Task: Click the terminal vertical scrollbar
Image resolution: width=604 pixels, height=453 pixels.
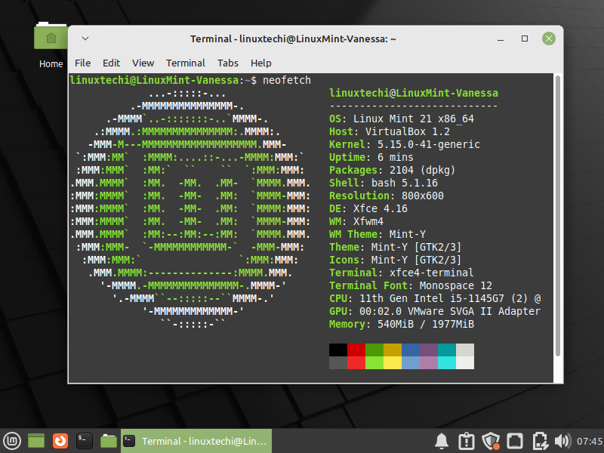Action: click(557, 216)
